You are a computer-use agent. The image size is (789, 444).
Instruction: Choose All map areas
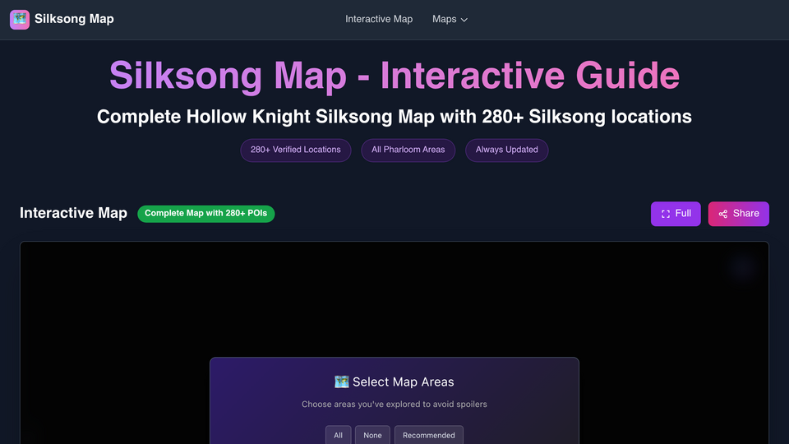tap(338, 436)
